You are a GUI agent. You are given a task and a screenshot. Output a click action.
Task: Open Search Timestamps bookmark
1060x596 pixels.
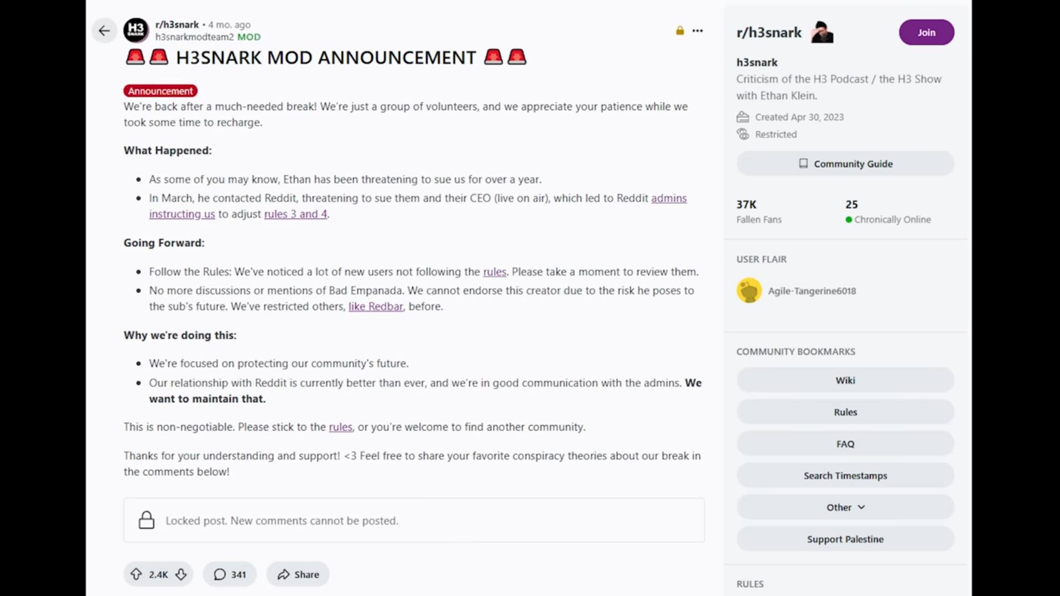click(845, 475)
